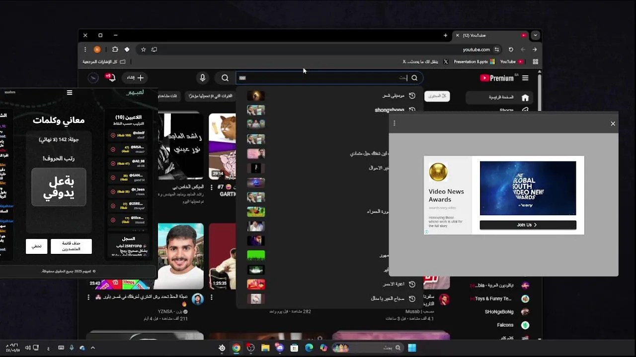This screenshot has height=357, width=636.
Task: Click the browser forward arrow
Action: click(535, 50)
